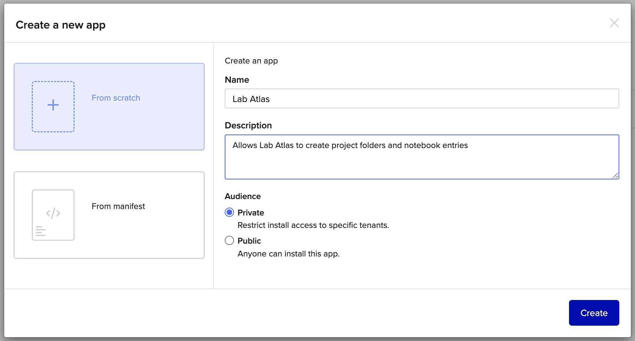Select the Public audience radio button
This screenshot has height=341, width=635.
coord(229,241)
